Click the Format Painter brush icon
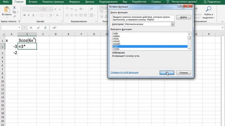This screenshot has height=126, width=225. click(14, 16)
